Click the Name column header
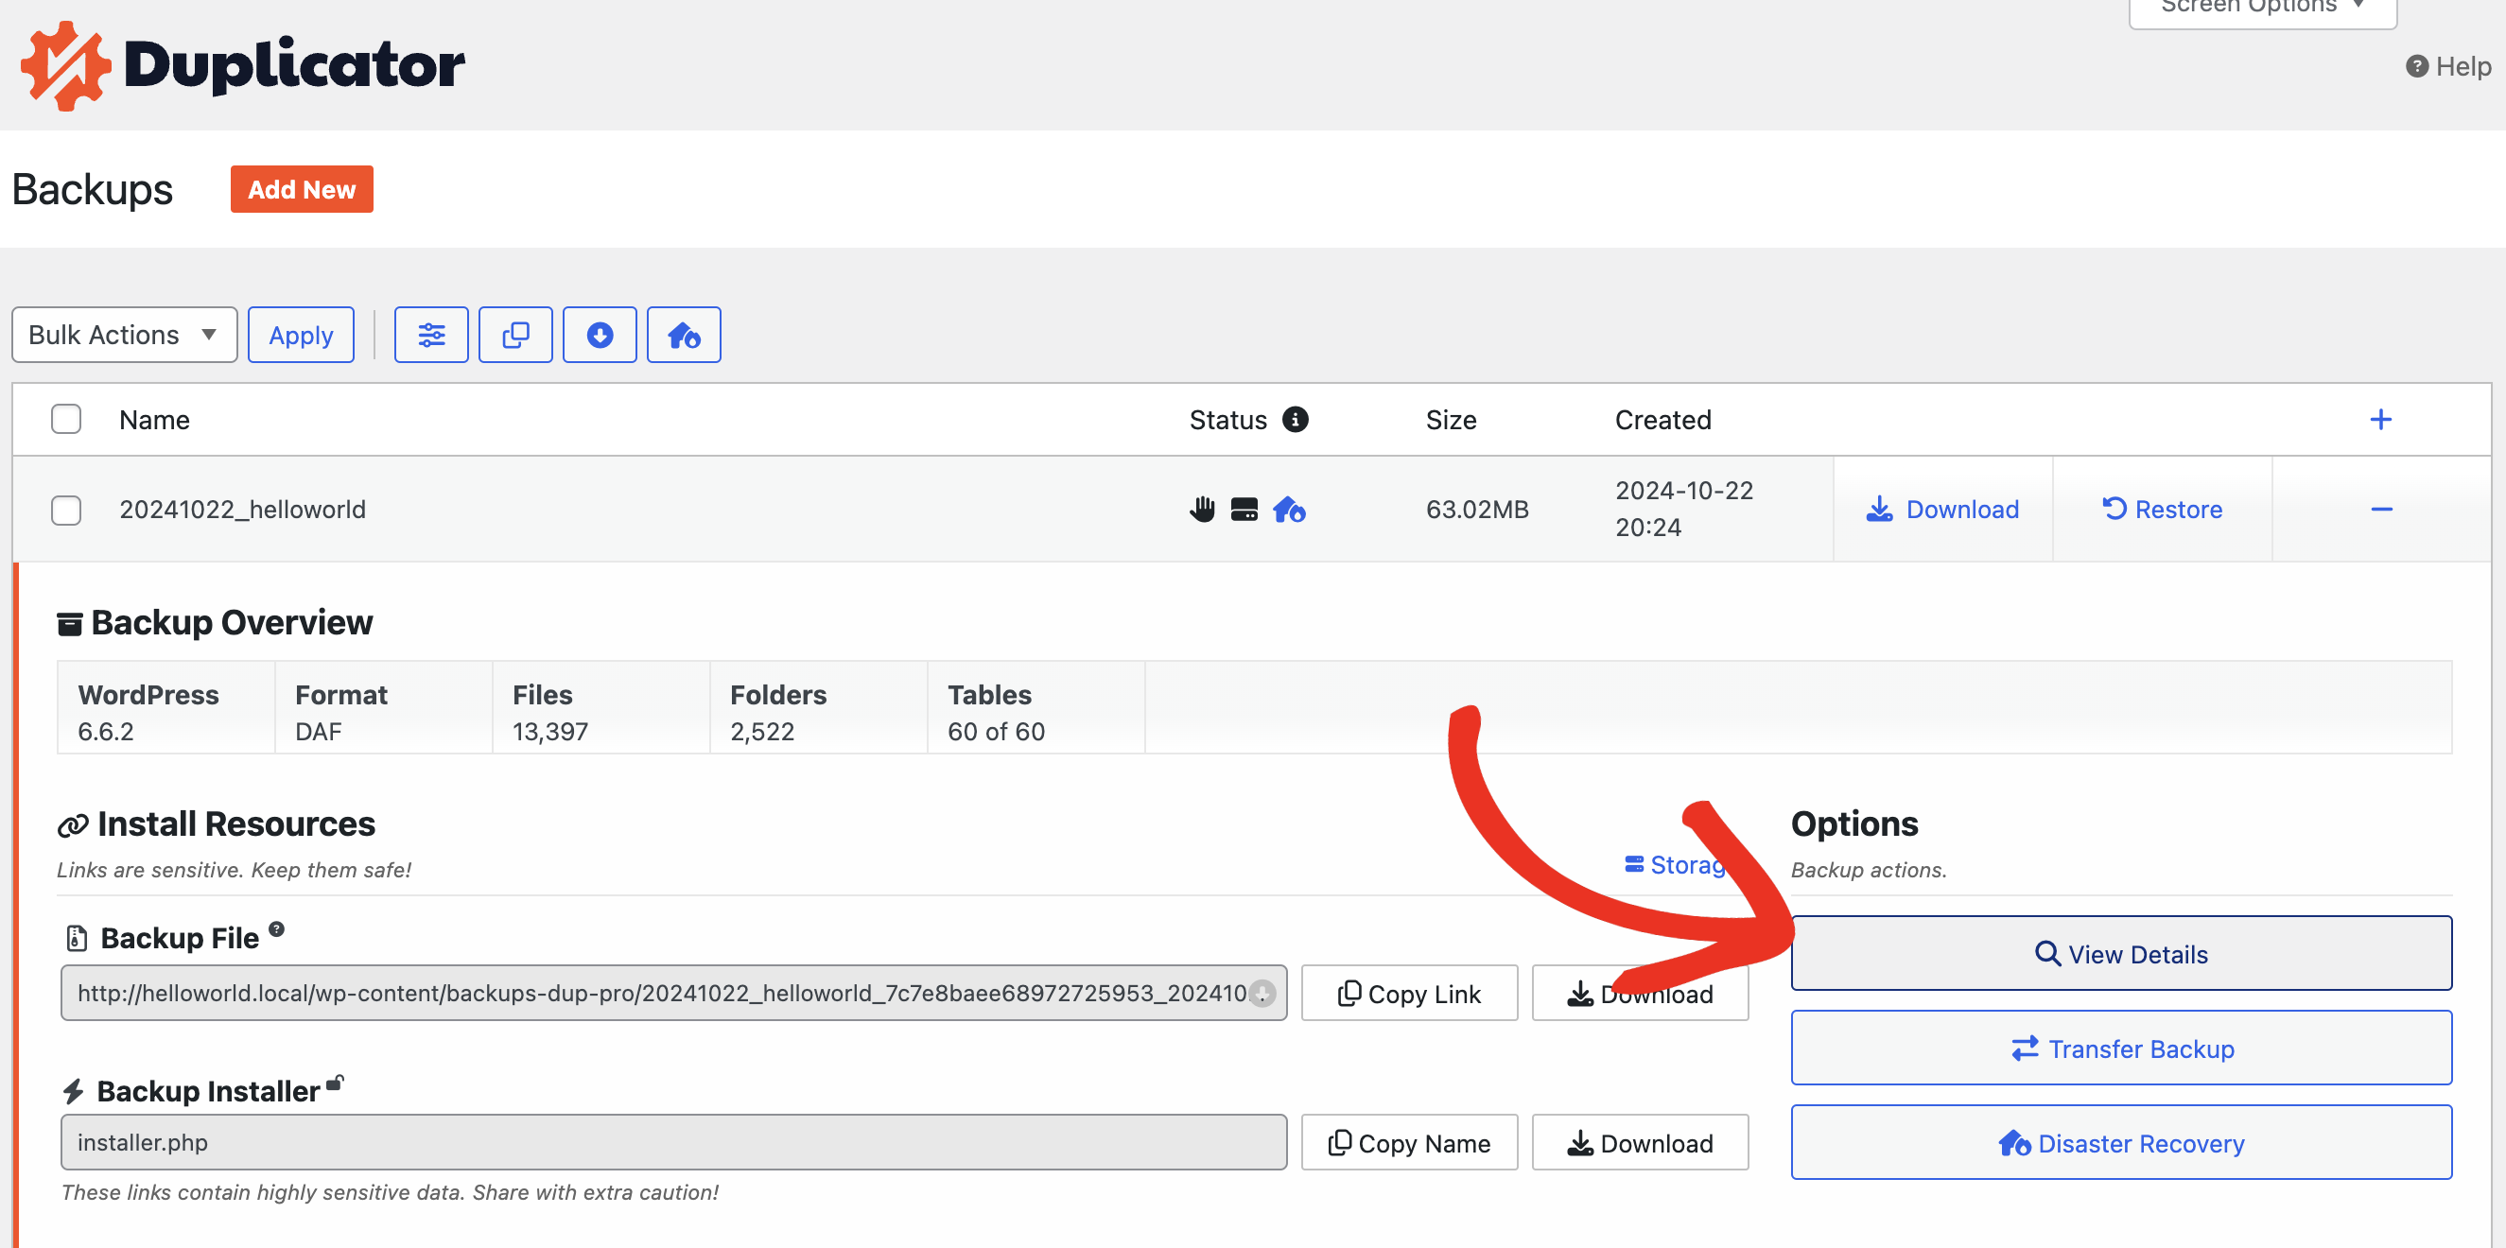 click(x=155, y=419)
